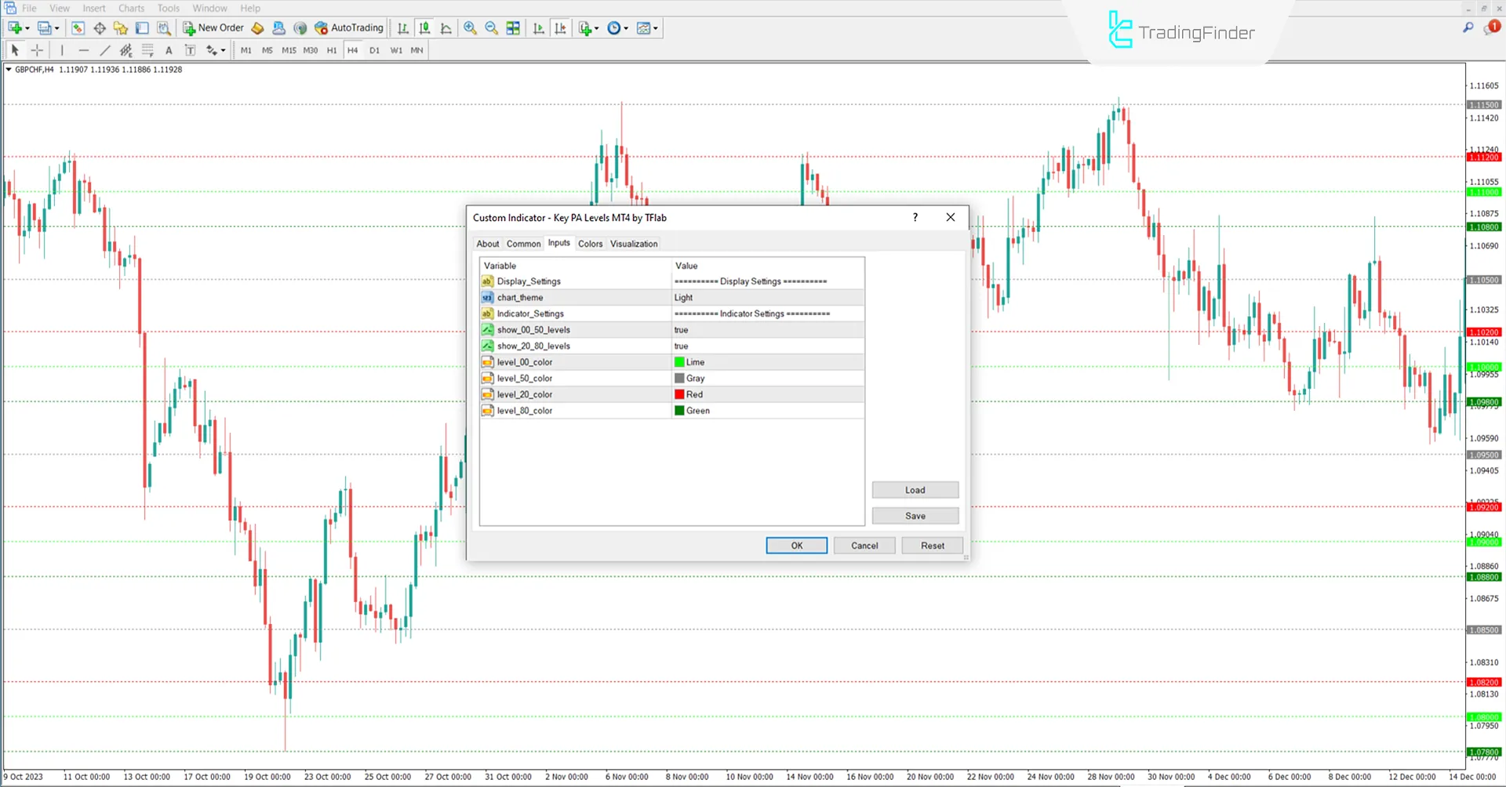Image resolution: width=1506 pixels, height=787 pixels.
Task: Expand the Templates dropdown arrow
Action: (657, 27)
